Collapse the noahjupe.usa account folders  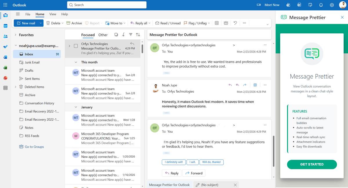point(15,46)
